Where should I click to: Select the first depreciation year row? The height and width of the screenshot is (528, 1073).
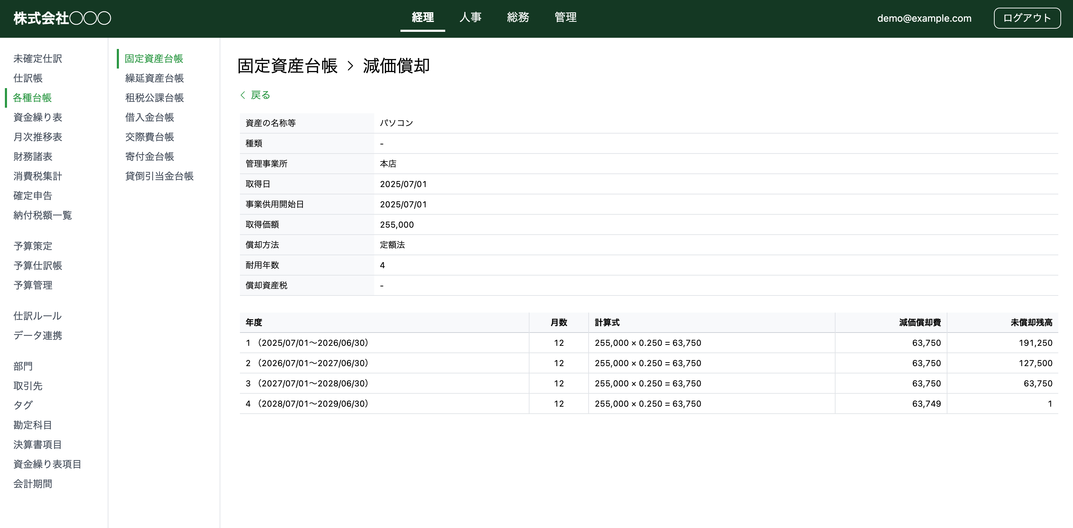coord(500,343)
